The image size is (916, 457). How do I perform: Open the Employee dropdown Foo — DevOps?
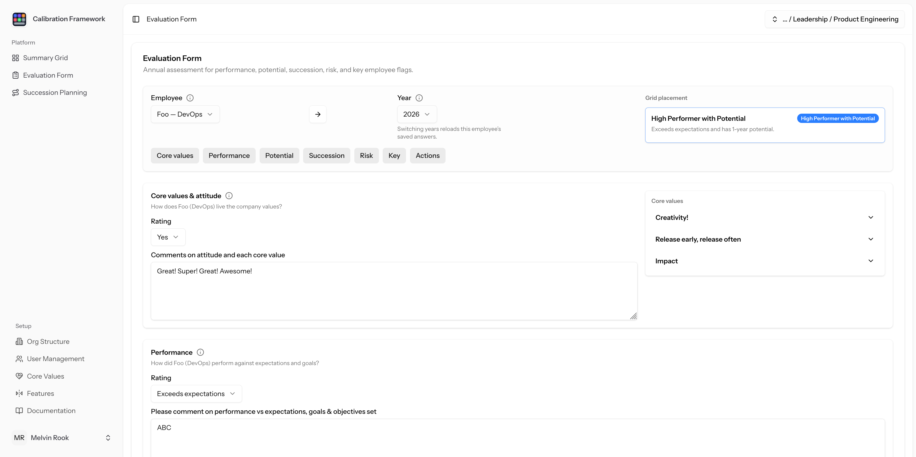point(185,114)
